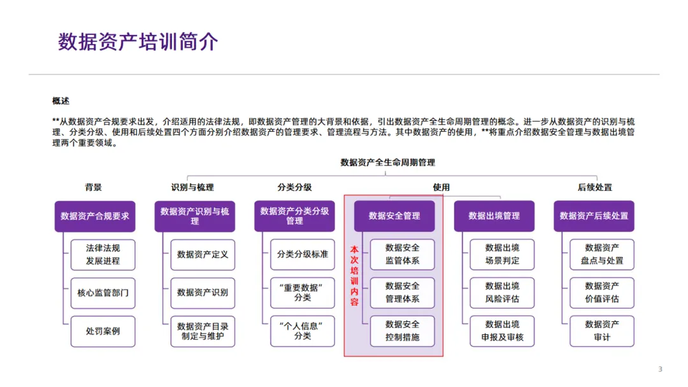Screen dimensions: 688x387
Task: Click the 数据资产目录制定与维护 box
Action: [x=203, y=332]
